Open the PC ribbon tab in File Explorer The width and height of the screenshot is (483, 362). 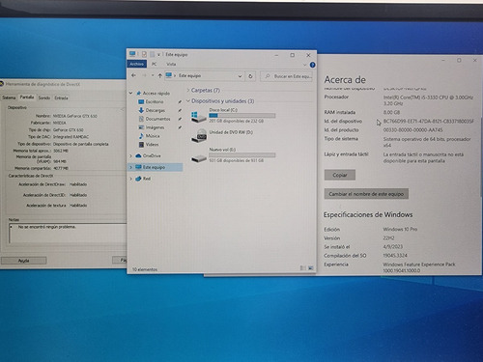155,64
